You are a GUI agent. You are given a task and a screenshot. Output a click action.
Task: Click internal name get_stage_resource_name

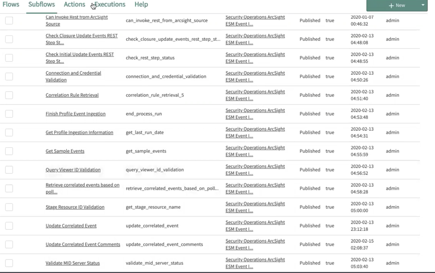click(153, 207)
